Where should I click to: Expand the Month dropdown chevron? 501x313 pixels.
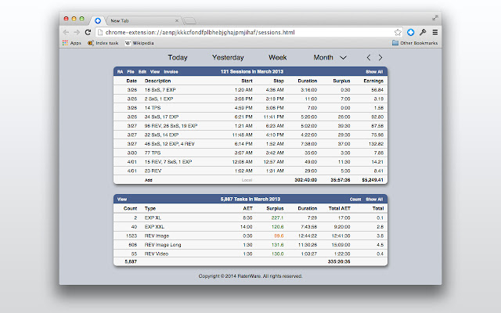342,57
